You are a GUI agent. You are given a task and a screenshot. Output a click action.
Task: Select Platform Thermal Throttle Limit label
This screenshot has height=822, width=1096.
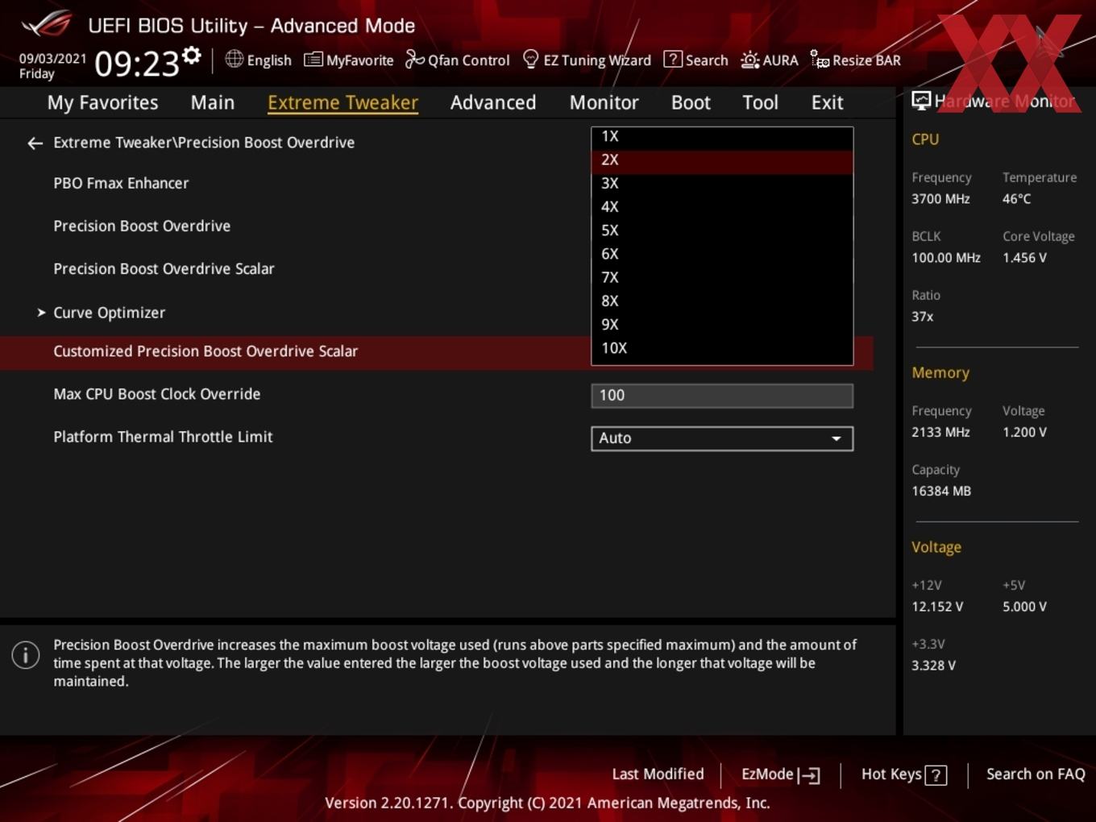[x=163, y=437]
